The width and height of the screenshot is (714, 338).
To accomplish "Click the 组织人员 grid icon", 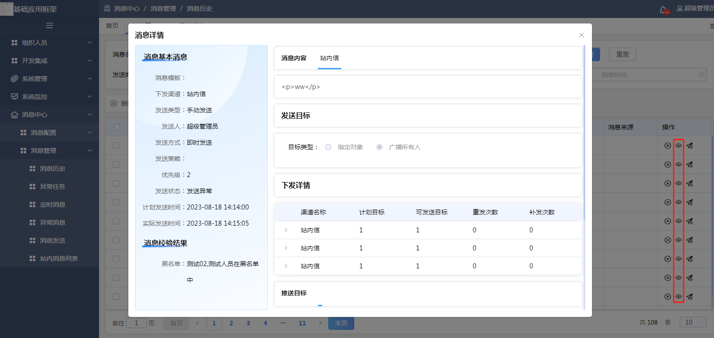I will click(x=14, y=43).
